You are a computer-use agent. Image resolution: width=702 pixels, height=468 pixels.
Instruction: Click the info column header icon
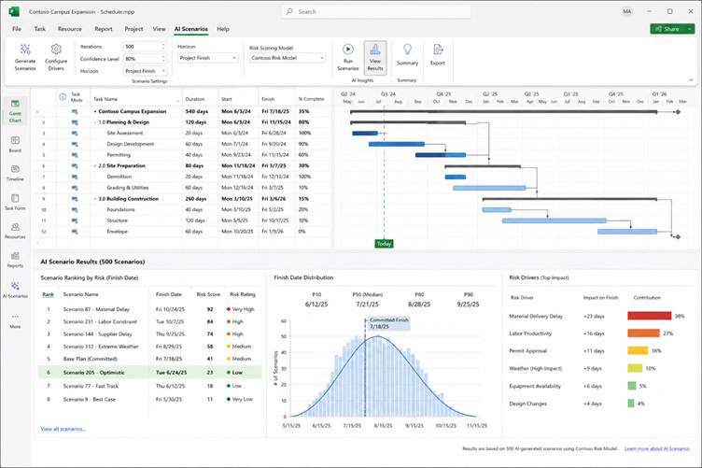(63, 97)
